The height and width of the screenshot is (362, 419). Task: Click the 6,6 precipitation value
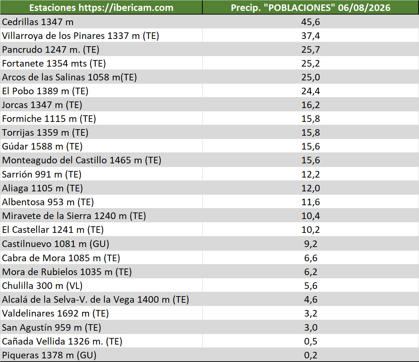click(310, 258)
